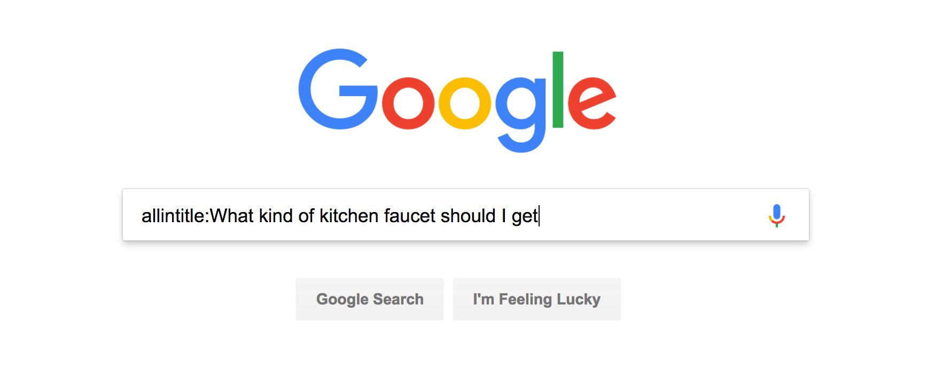Click the voice search microphone icon

pyautogui.click(x=776, y=215)
